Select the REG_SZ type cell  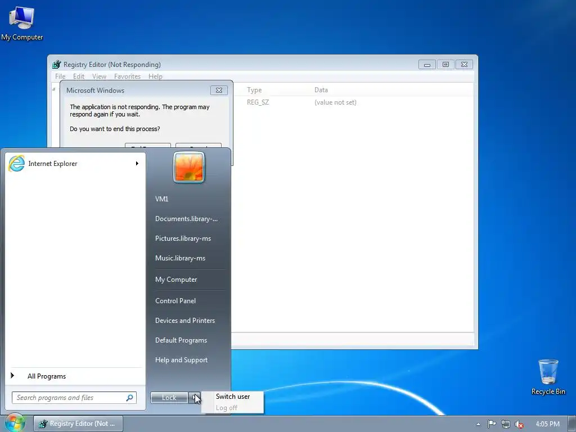click(258, 102)
